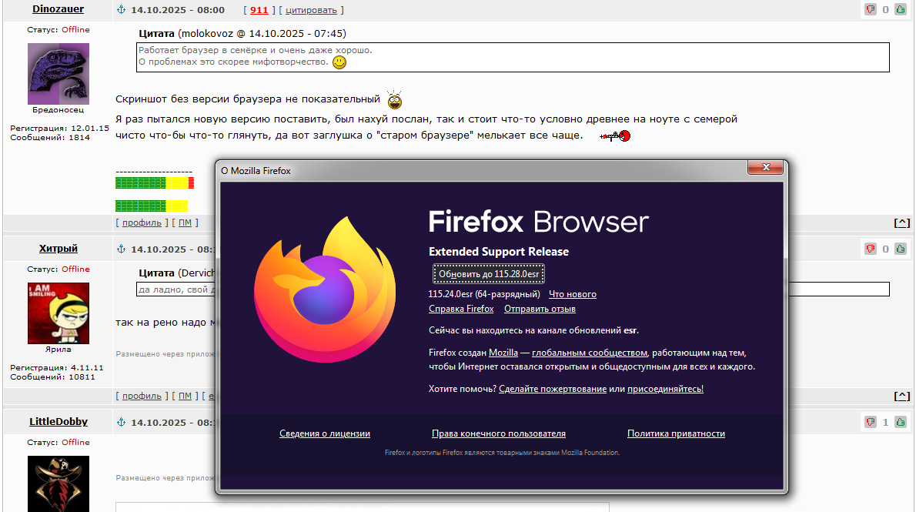Click the upper green-yellow-red signature bar
Viewport: 916px width, 512px height.
[x=155, y=183]
